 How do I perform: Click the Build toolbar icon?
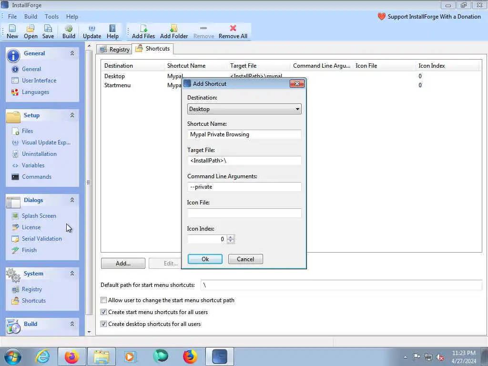[x=69, y=32]
